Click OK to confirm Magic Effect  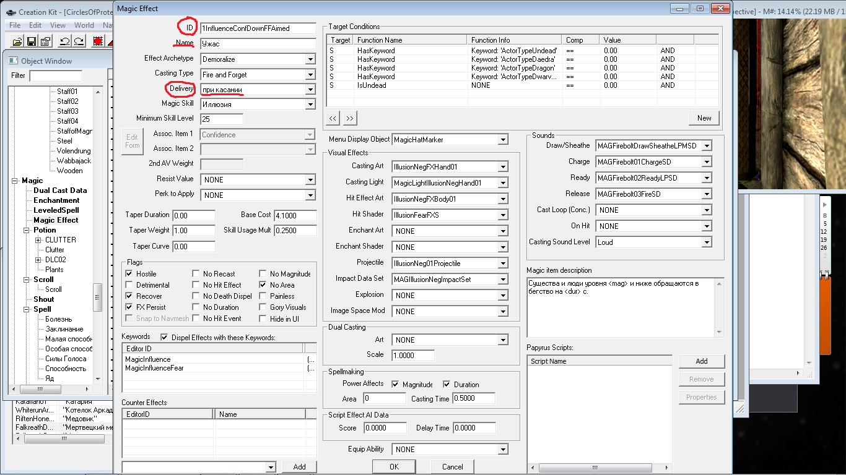click(x=394, y=467)
